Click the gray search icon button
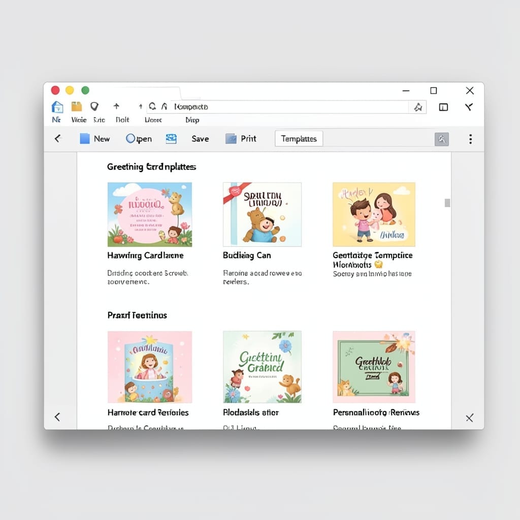 pos(442,139)
